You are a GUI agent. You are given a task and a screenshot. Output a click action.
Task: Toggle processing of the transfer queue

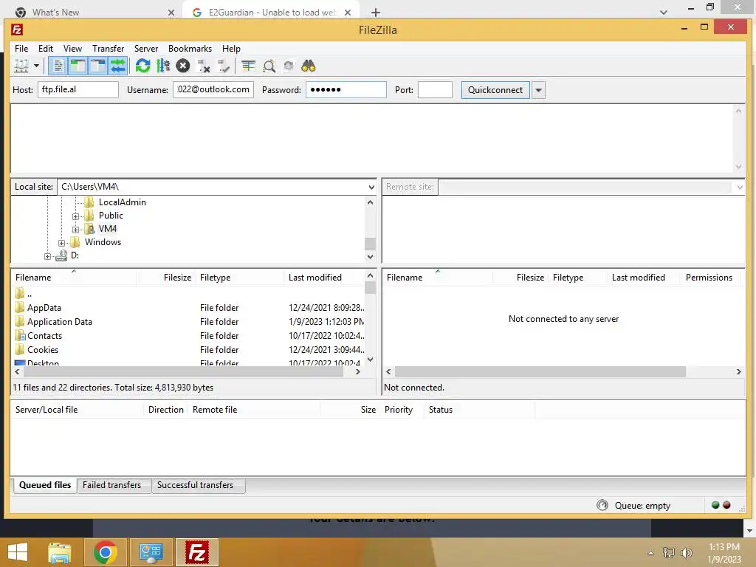point(163,66)
